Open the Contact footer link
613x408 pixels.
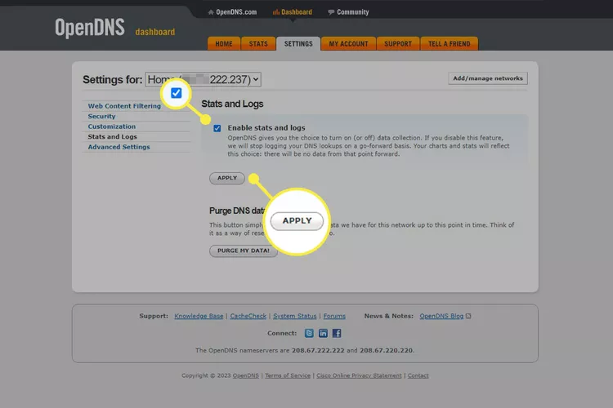tap(418, 375)
